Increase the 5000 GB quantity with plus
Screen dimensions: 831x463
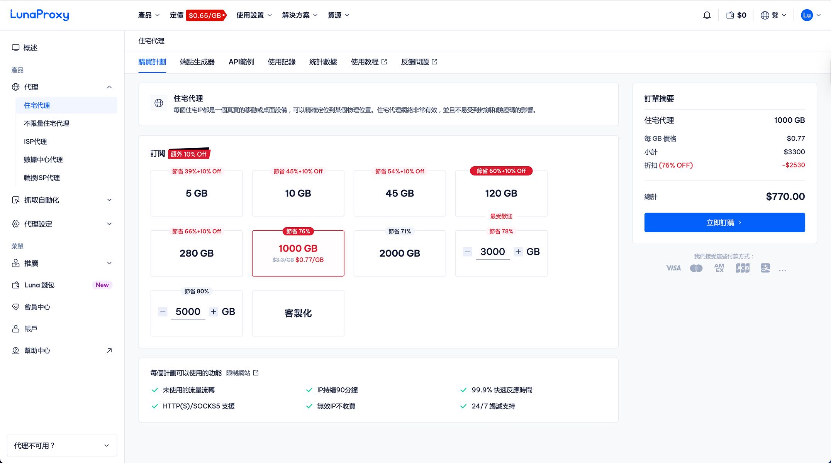[214, 312]
